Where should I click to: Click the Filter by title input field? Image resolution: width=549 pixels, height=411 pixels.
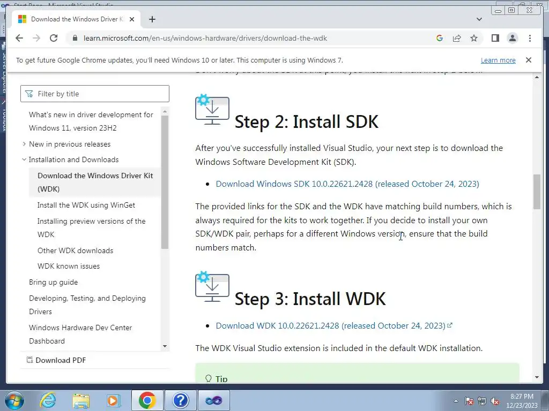pos(95,94)
